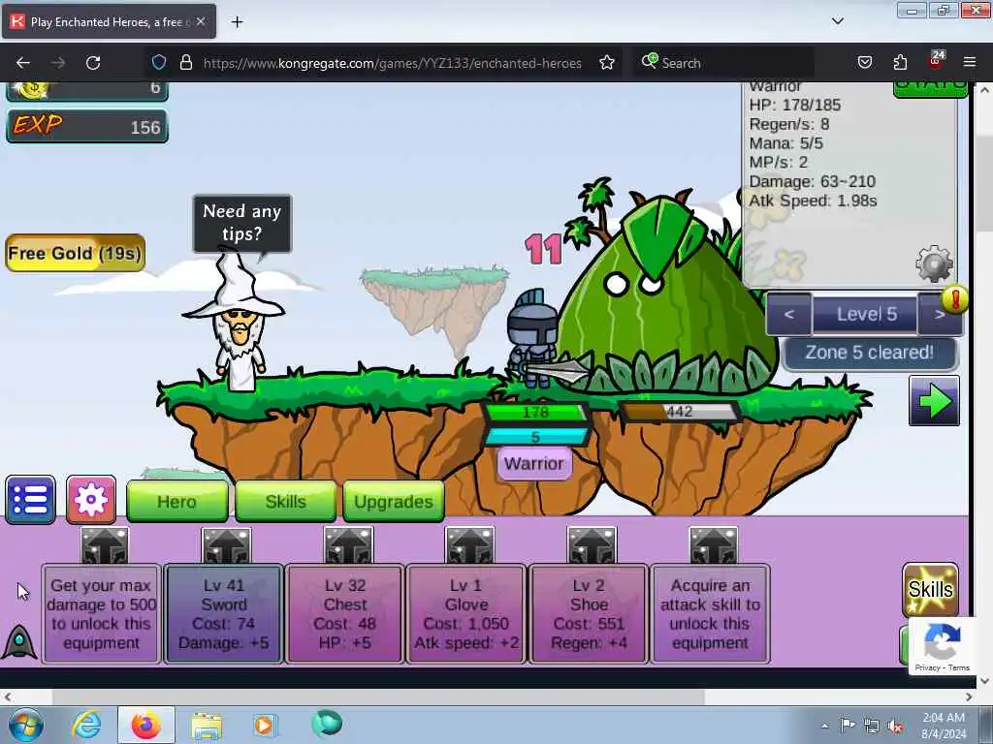Buy the Lv 2 Shoe upgrade
The image size is (993, 744).
click(x=589, y=613)
